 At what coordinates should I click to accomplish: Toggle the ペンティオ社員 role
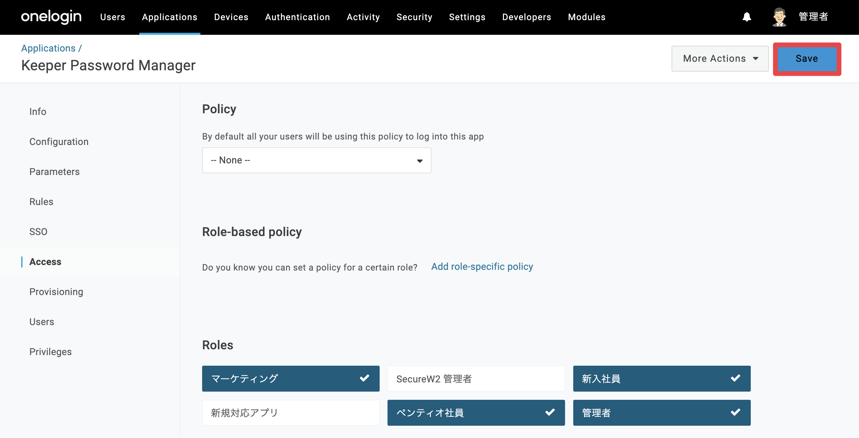[x=476, y=412]
